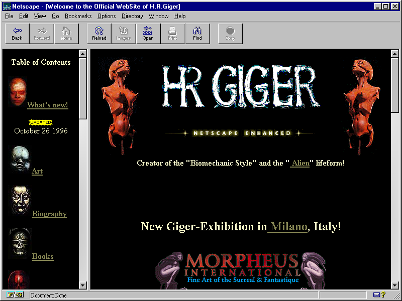Open the Options menu
The height and width of the screenshot is (301, 402).
click(x=107, y=16)
